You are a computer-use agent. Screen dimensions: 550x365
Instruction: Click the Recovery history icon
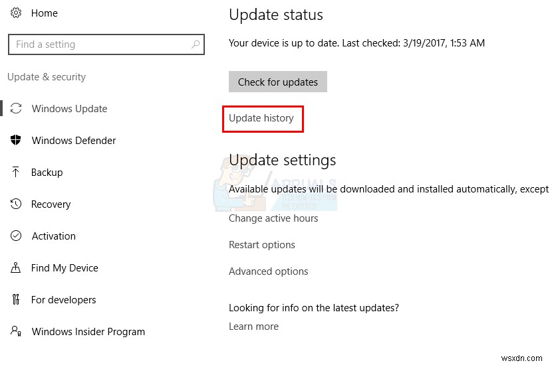point(16,204)
